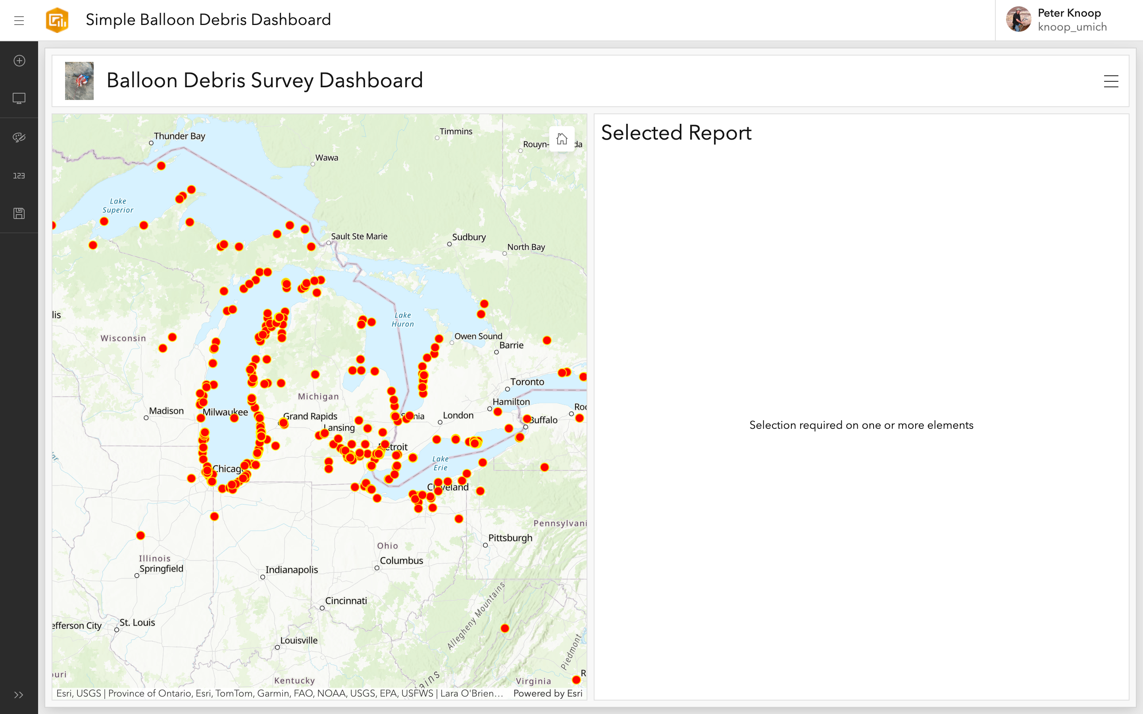
Task: Click the 123 number formatting sidebar icon
Action: point(19,176)
